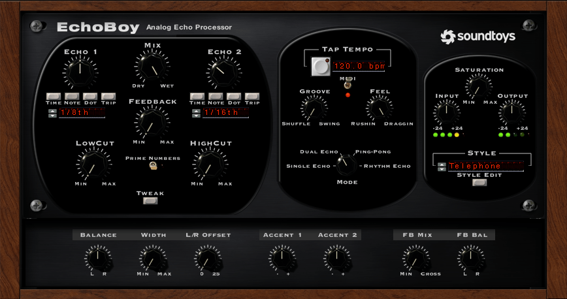The image size is (567, 299).
Task: Toggle the Prime Numbers lock icon
Action: pyautogui.click(x=152, y=166)
